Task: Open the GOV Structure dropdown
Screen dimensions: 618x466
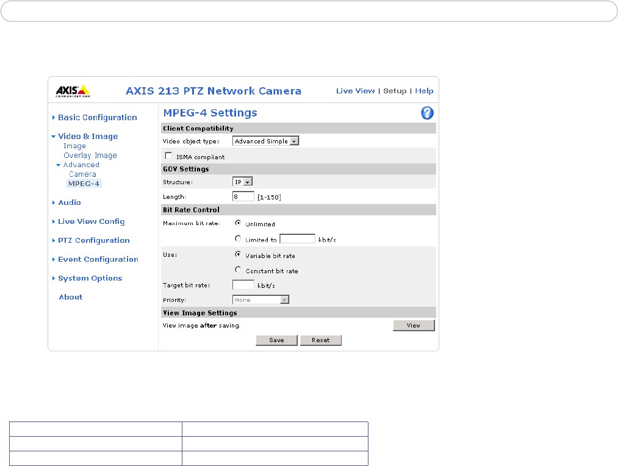Action: (243, 182)
